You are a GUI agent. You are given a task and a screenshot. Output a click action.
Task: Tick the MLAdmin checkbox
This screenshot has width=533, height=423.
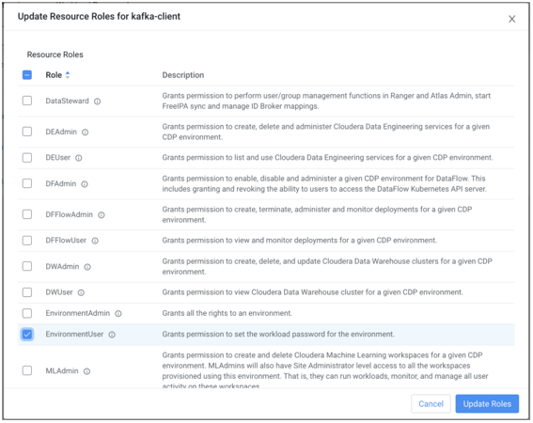tap(27, 370)
